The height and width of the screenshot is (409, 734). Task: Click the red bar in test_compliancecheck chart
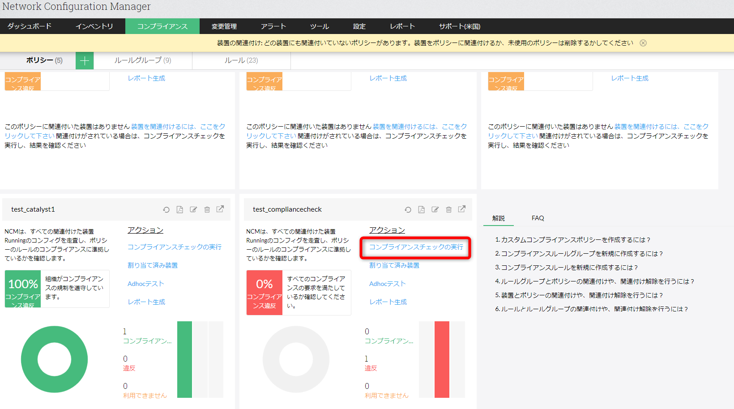[x=442, y=359]
